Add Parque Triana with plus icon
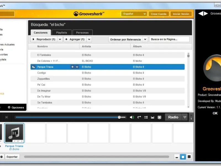Screen dimensions: 221x166 [x=72, y=67]
